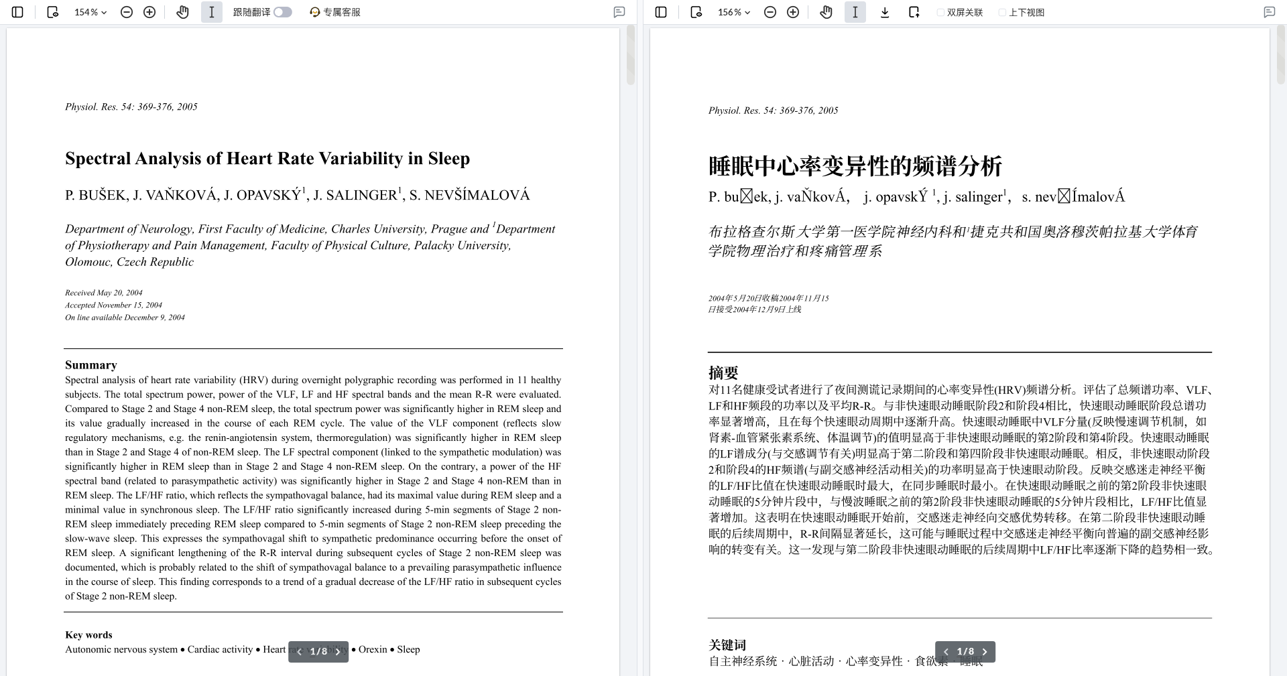Viewport: 1287px width, 676px height.
Task: Click title 'Spectral Analysis of Heart Rate Variability in Sleep'
Action: point(267,159)
